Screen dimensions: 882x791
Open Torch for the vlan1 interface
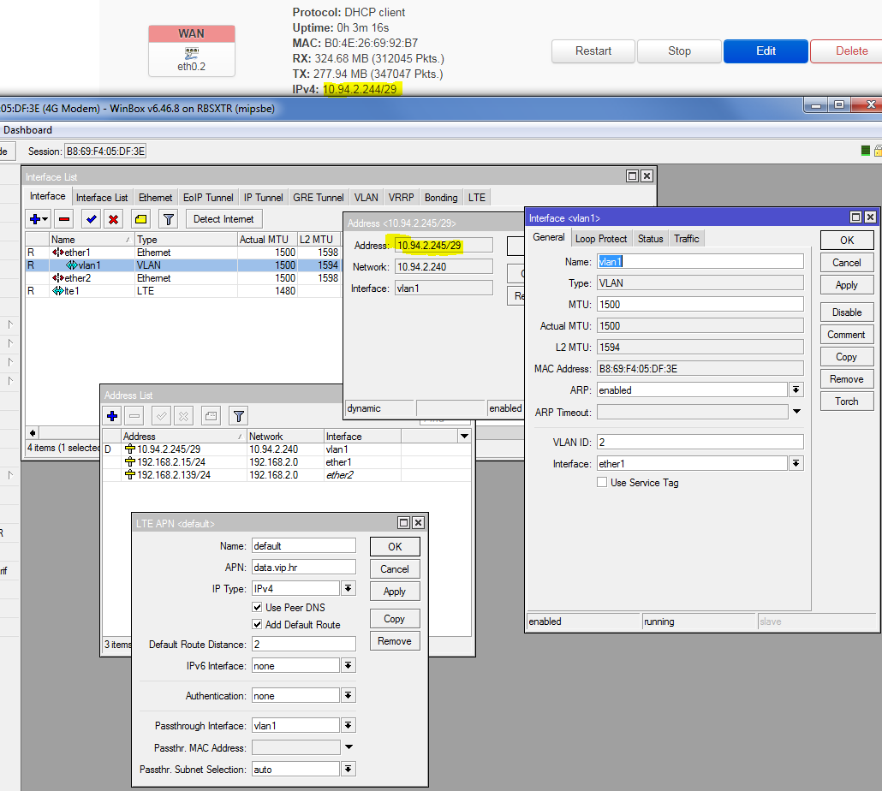tap(846, 401)
